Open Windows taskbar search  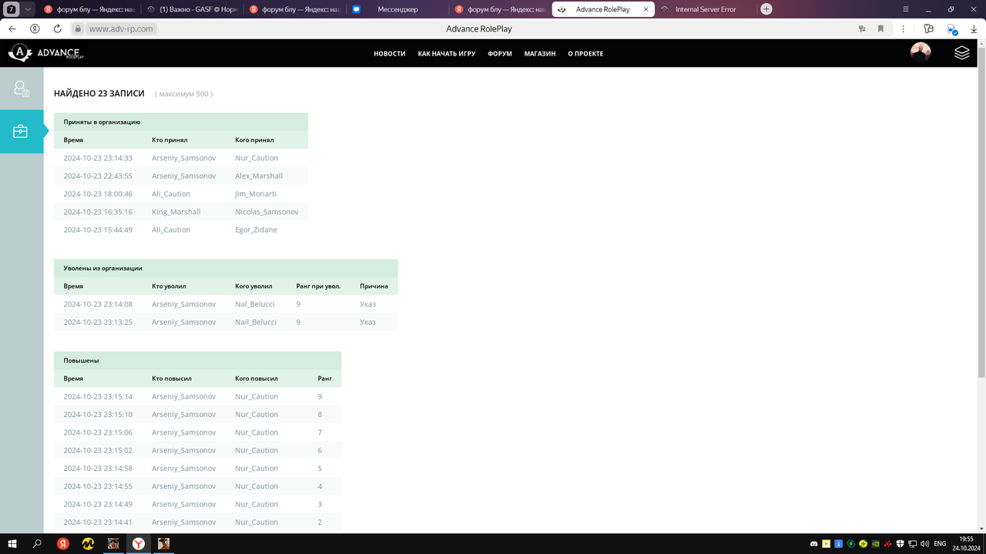tap(37, 543)
